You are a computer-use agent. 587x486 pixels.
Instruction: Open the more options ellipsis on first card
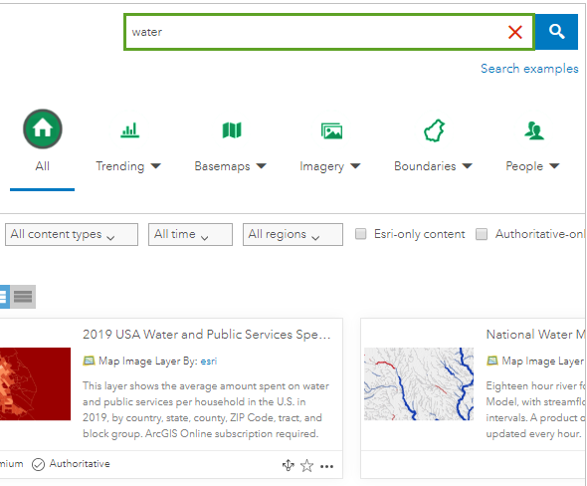[x=326, y=466]
